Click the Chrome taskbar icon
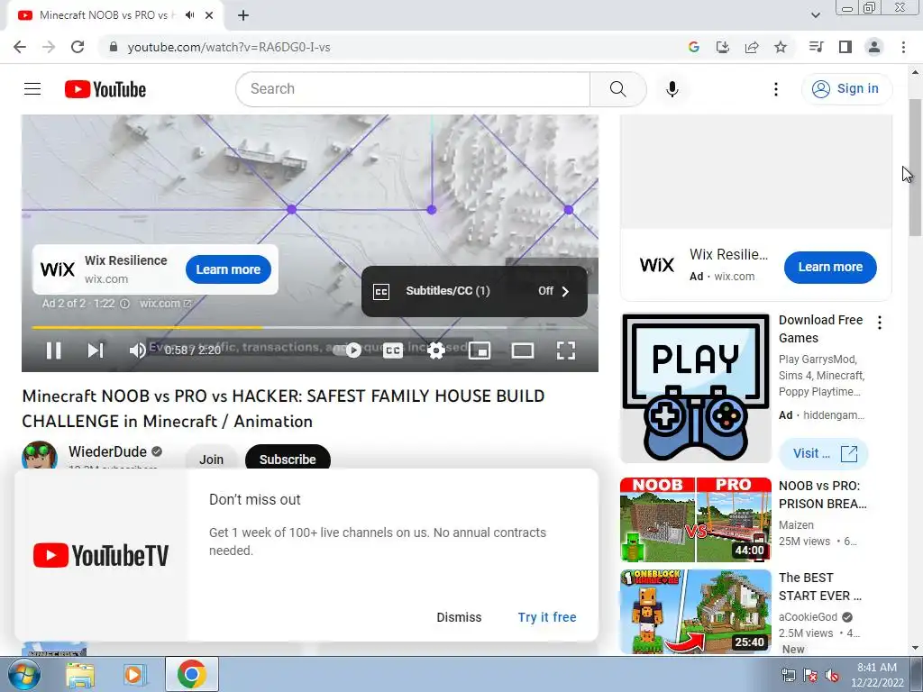 (x=191, y=674)
